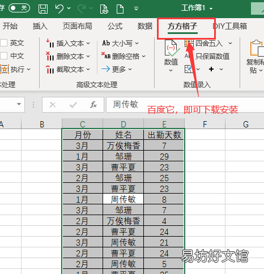
Task: Click the Undo arrow icon
Action: coord(59,8)
